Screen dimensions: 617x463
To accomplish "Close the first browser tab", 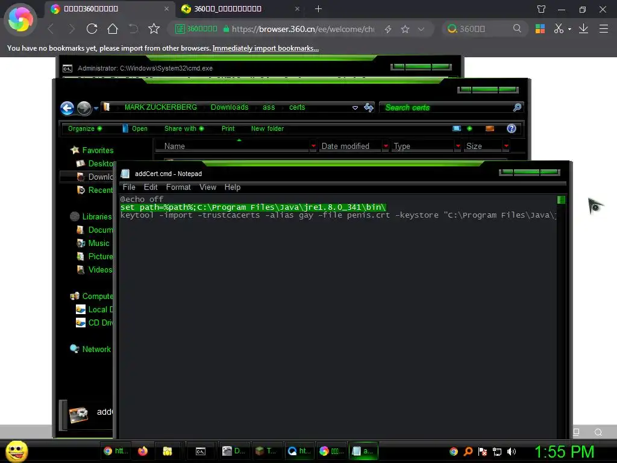I will point(166,8).
